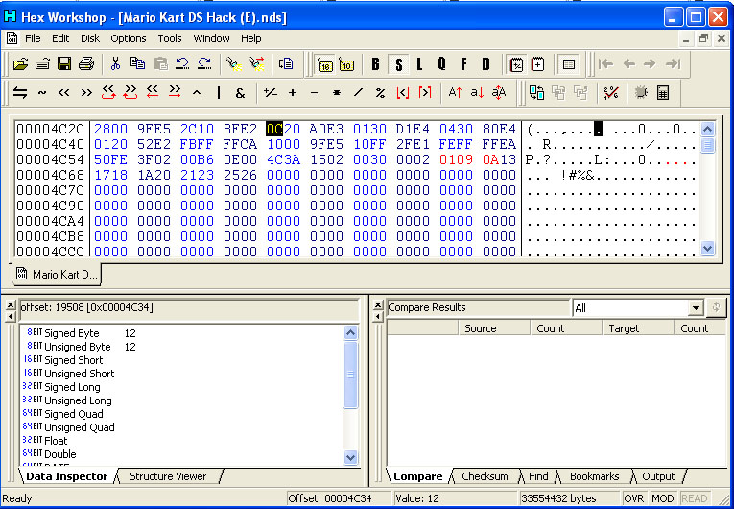Viewport: 734px width, 509px height.
Task: Convert to upper case with A-up-arrow icon
Action: (x=455, y=93)
